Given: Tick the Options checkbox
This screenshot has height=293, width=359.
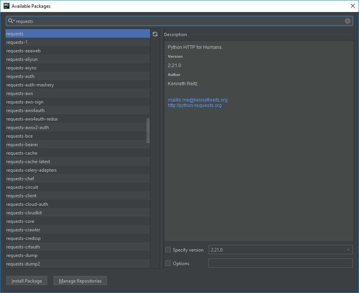Looking at the screenshot, I should (x=168, y=264).
